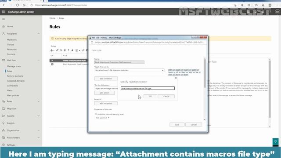Move rule up with arrow icon
The height and width of the screenshot is (158, 281).
(x=68, y=50)
